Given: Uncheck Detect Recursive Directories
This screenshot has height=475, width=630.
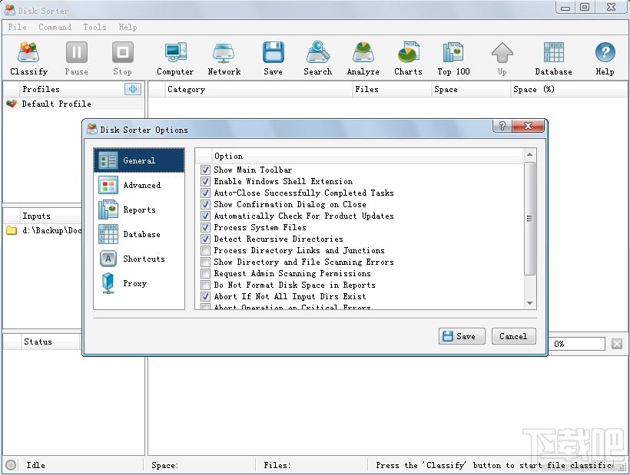Looking at the screenshot, I should point(205,239).
